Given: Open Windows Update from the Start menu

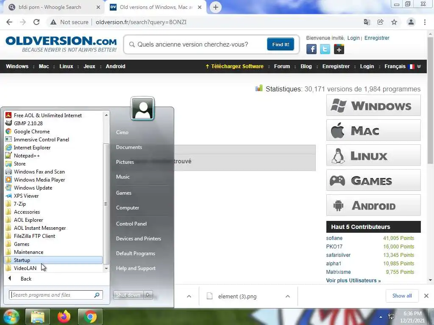Looking at the screenshot, I should pos(33,187).
